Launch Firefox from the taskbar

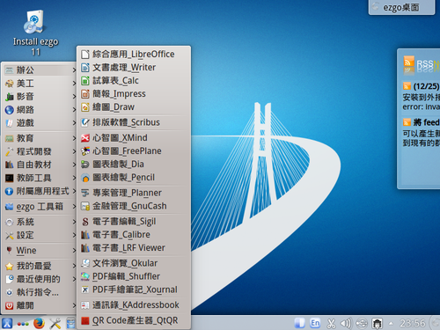39,323
